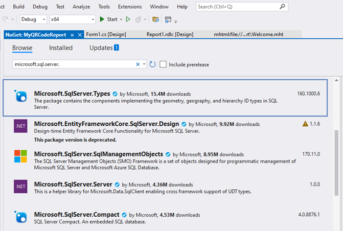This screenshot has width=343, height=231.
Task: Click version 4.0.8876.1 text
Action: 309,214
